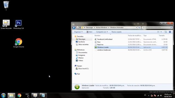
Task: Open the Action Center flag icon
Action: tap(155, 96)
